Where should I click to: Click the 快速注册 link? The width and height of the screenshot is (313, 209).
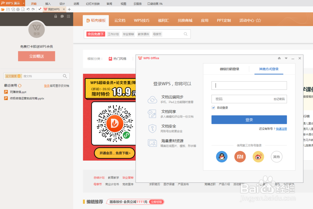tap(281, 129)
